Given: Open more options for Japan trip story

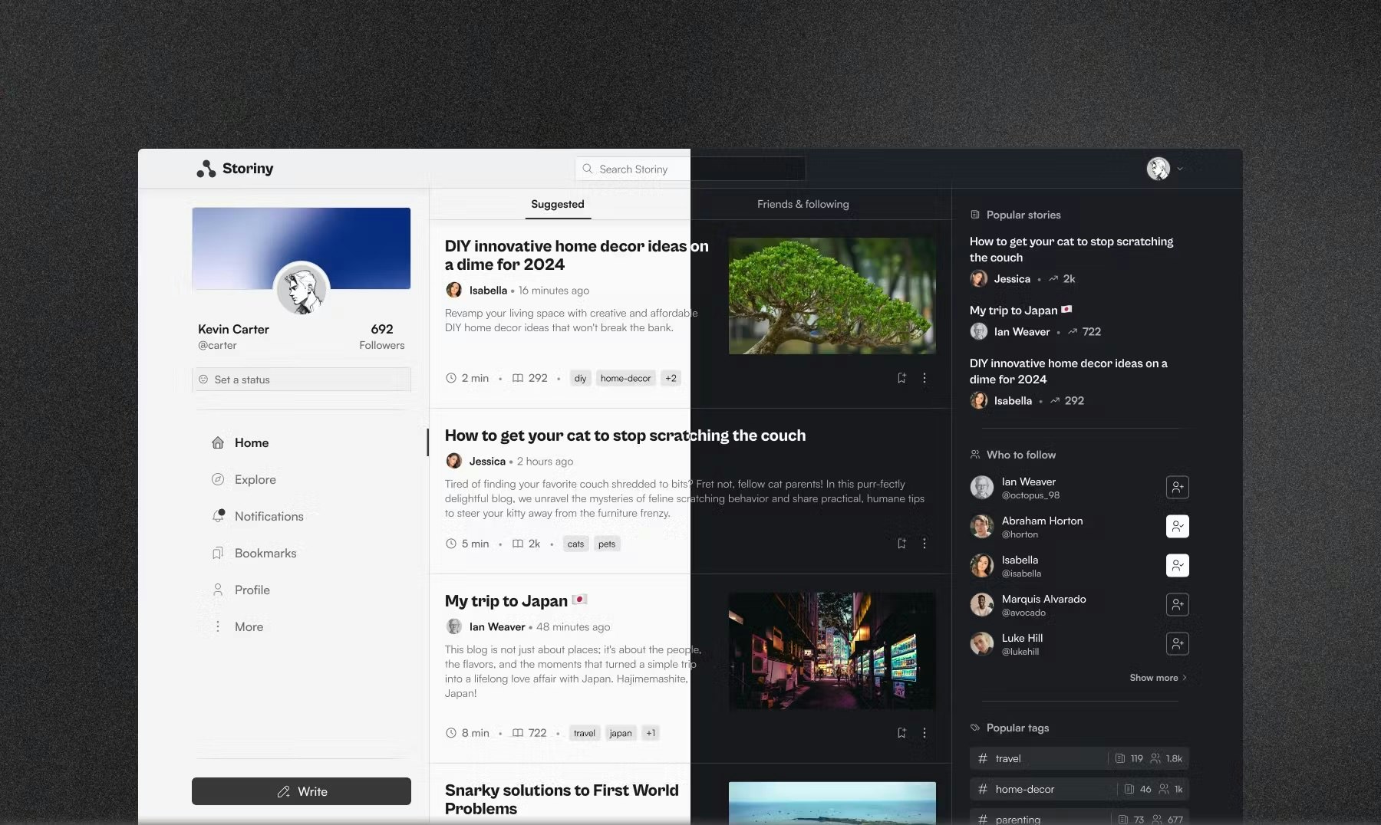Looking at the screenshot, I should [925, 733].
